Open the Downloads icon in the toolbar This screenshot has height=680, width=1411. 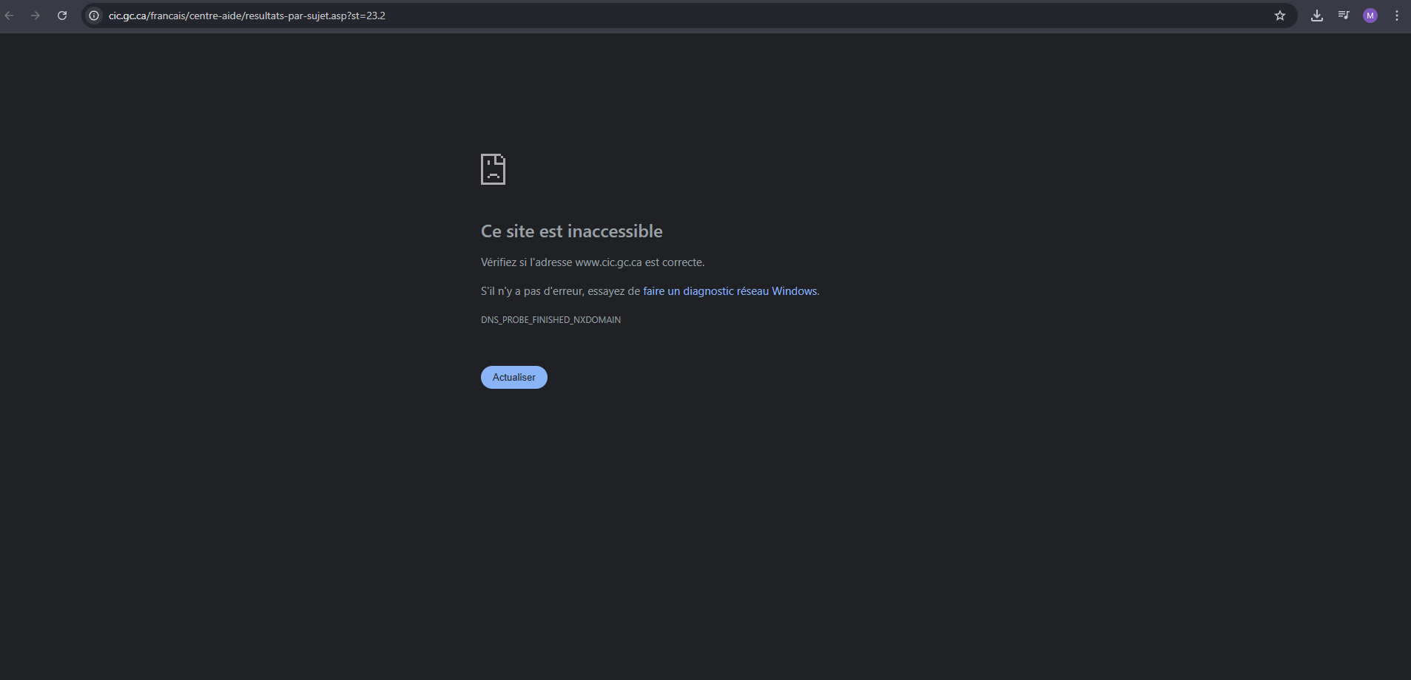1317,16
